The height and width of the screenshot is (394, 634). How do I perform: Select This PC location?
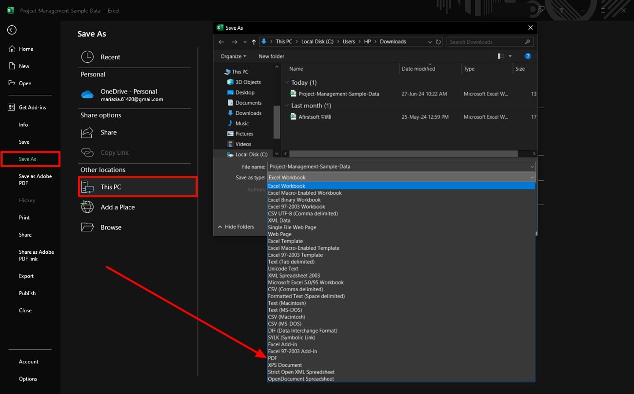(x=138, y=187)
